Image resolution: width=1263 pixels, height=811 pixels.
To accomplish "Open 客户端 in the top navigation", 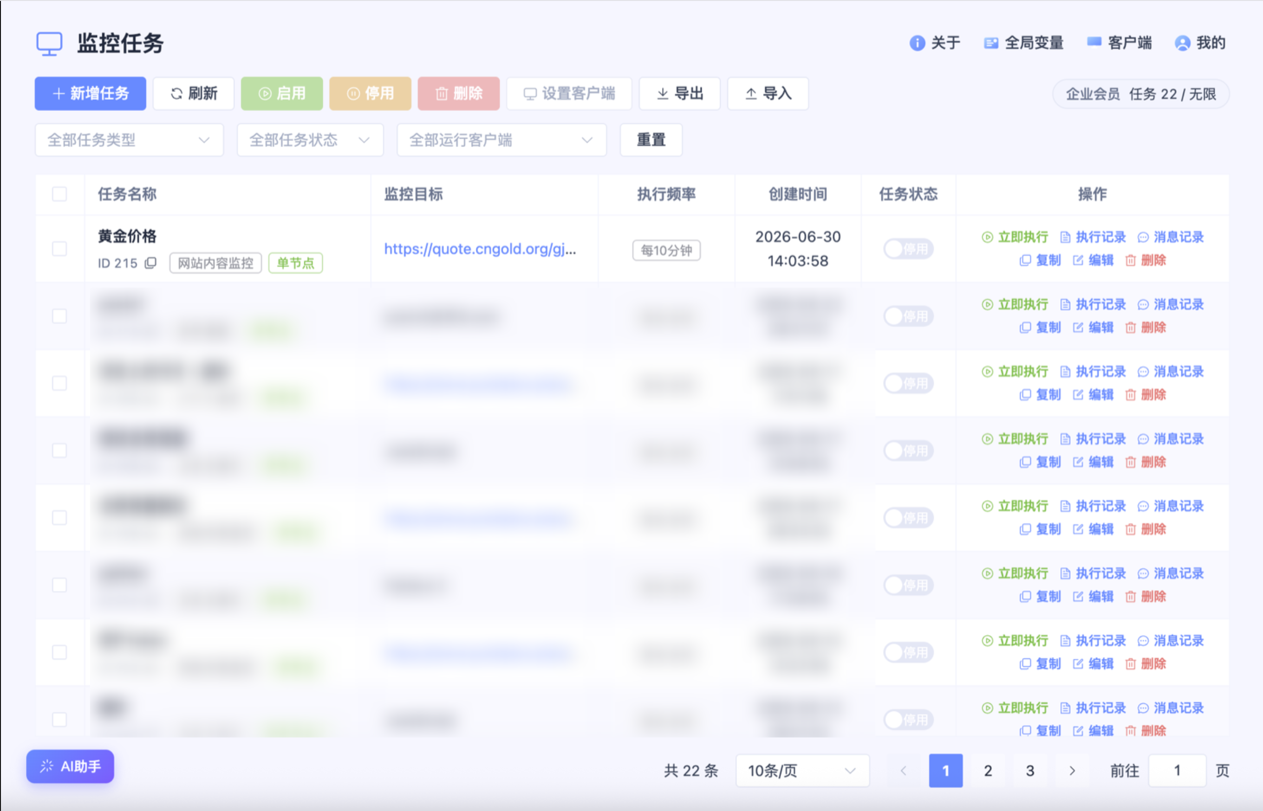I will coord(1120,43).
